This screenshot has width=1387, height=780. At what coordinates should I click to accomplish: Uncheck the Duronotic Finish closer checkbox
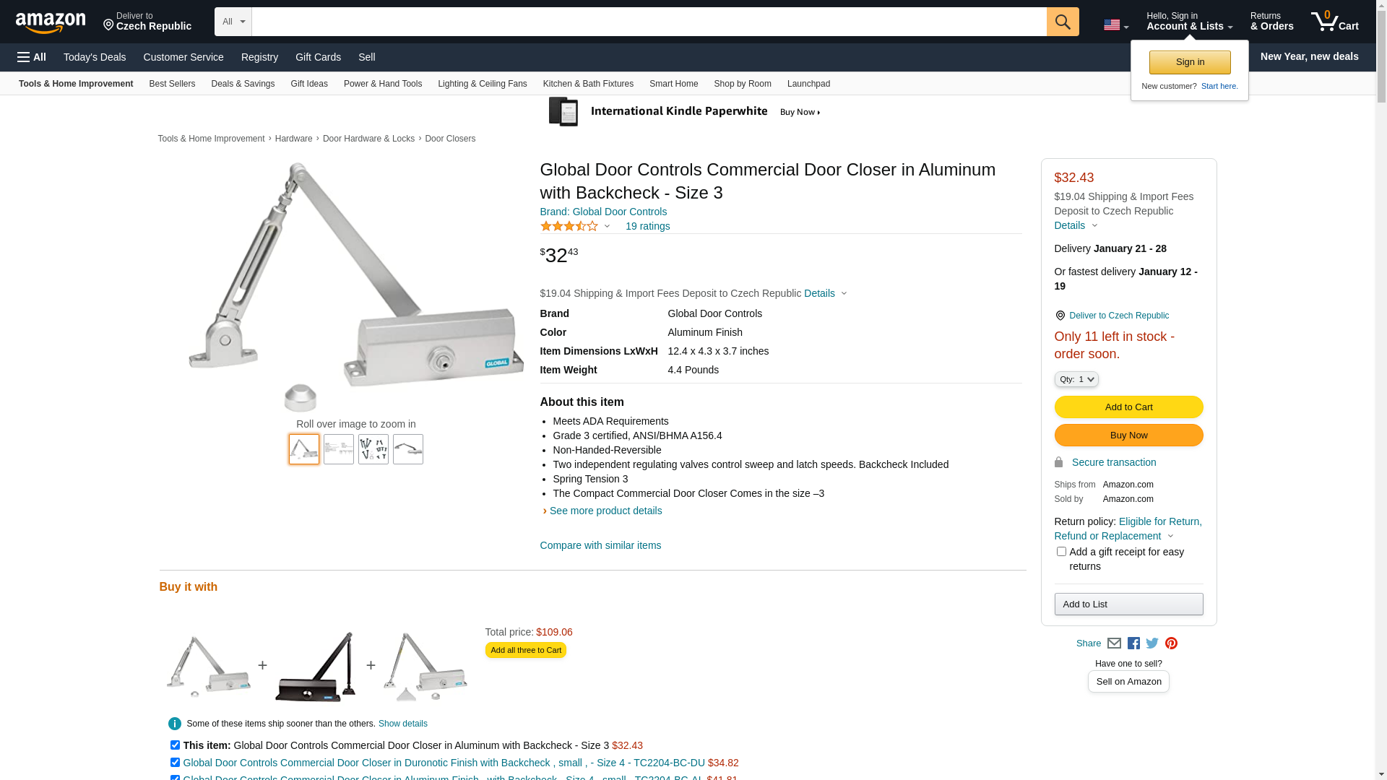[175, 762]
